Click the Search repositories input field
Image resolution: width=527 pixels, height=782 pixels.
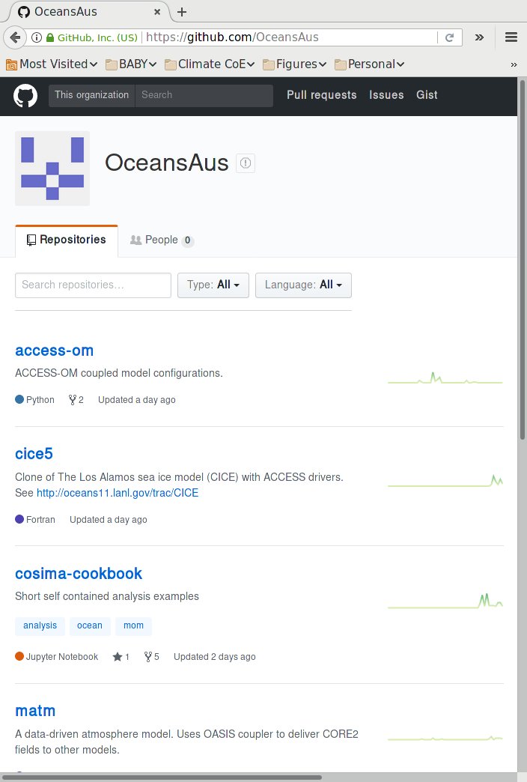94,285
